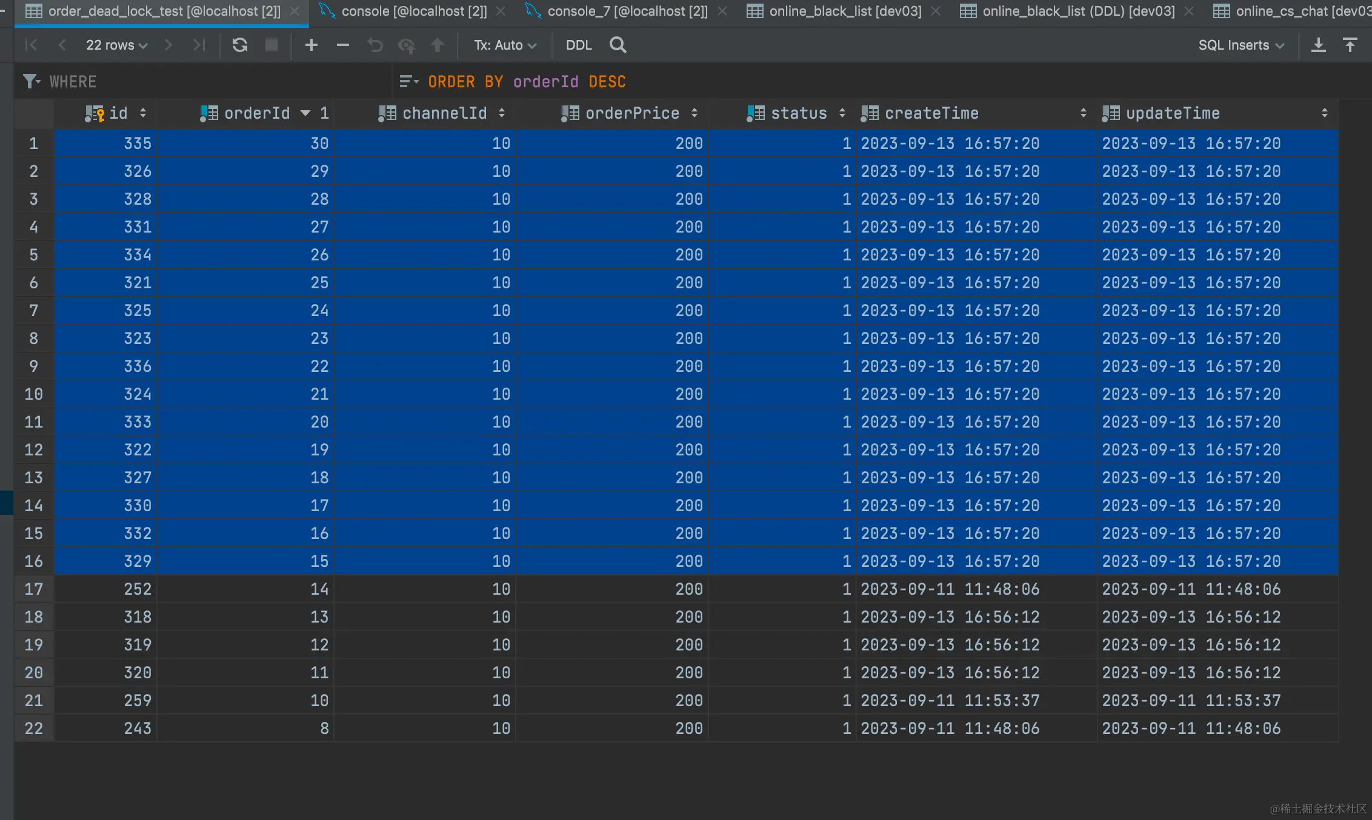Click id cell 335
Screen dimensions: 1372x820
[106, 144]
